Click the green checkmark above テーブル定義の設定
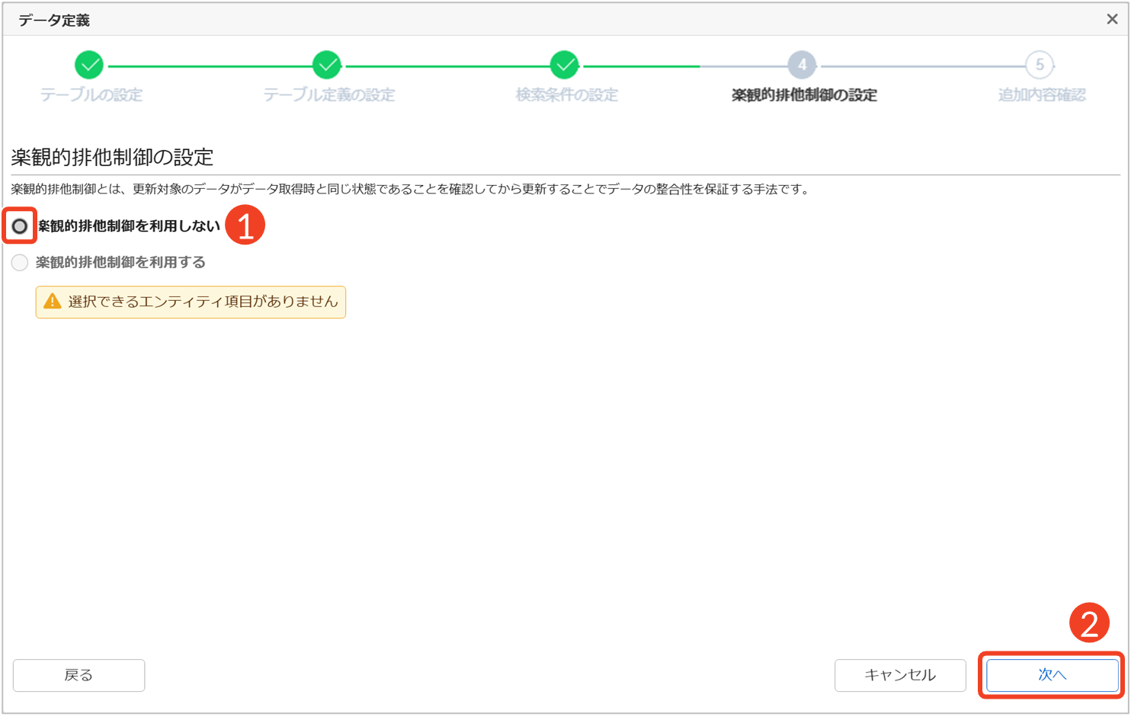1131x720 pixels. pos(327,66)
